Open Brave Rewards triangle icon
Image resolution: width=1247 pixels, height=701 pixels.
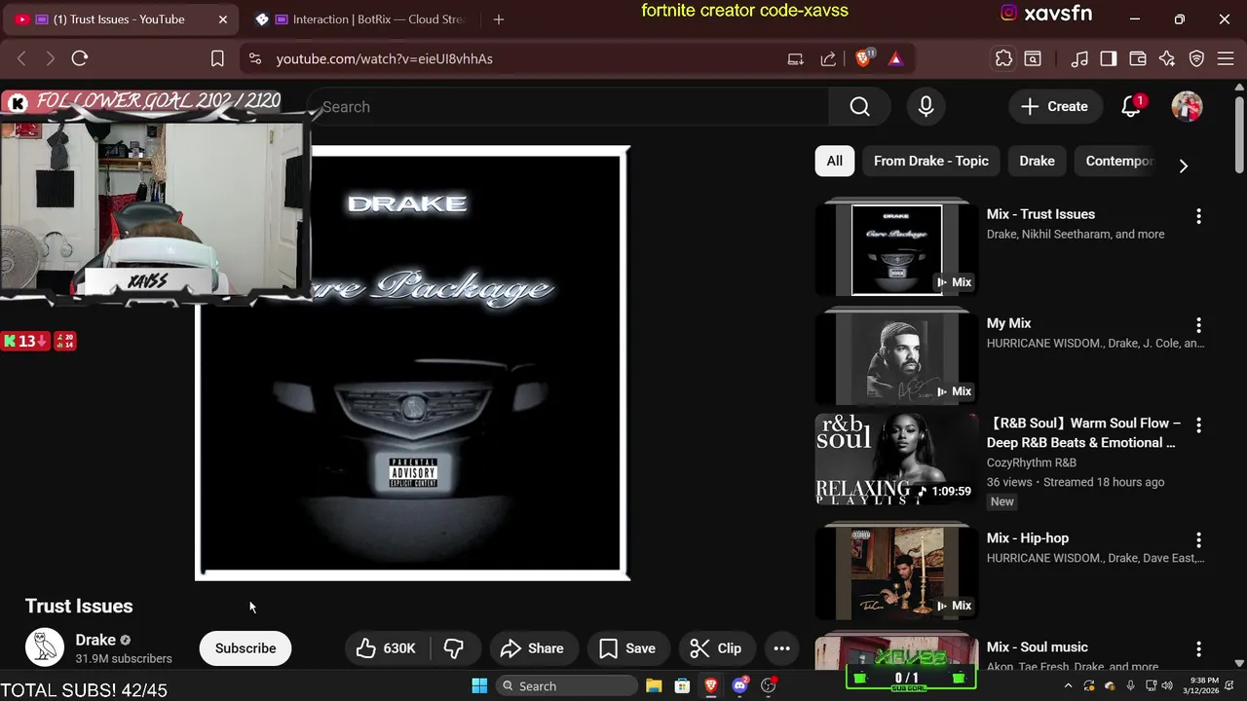pos(895,58)
